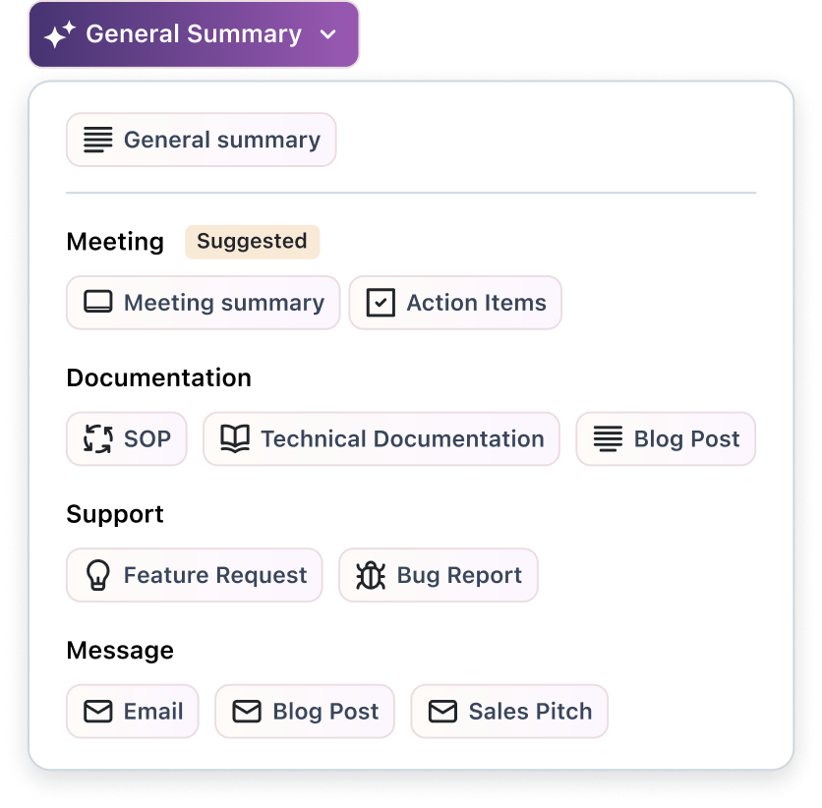822x808 pixels.
Task: Open the General Summary dropdown button
Action: (194, 34)
